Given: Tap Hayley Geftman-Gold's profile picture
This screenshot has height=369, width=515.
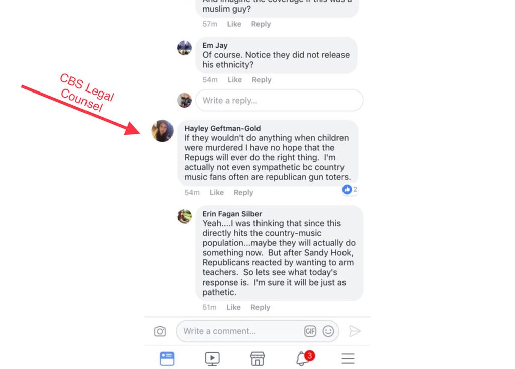Looking at the screenshot, I should [162, 131].
